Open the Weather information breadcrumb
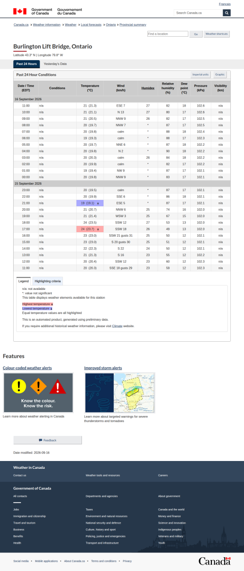The height and width of the screenshot is (571, 244). 46,25
